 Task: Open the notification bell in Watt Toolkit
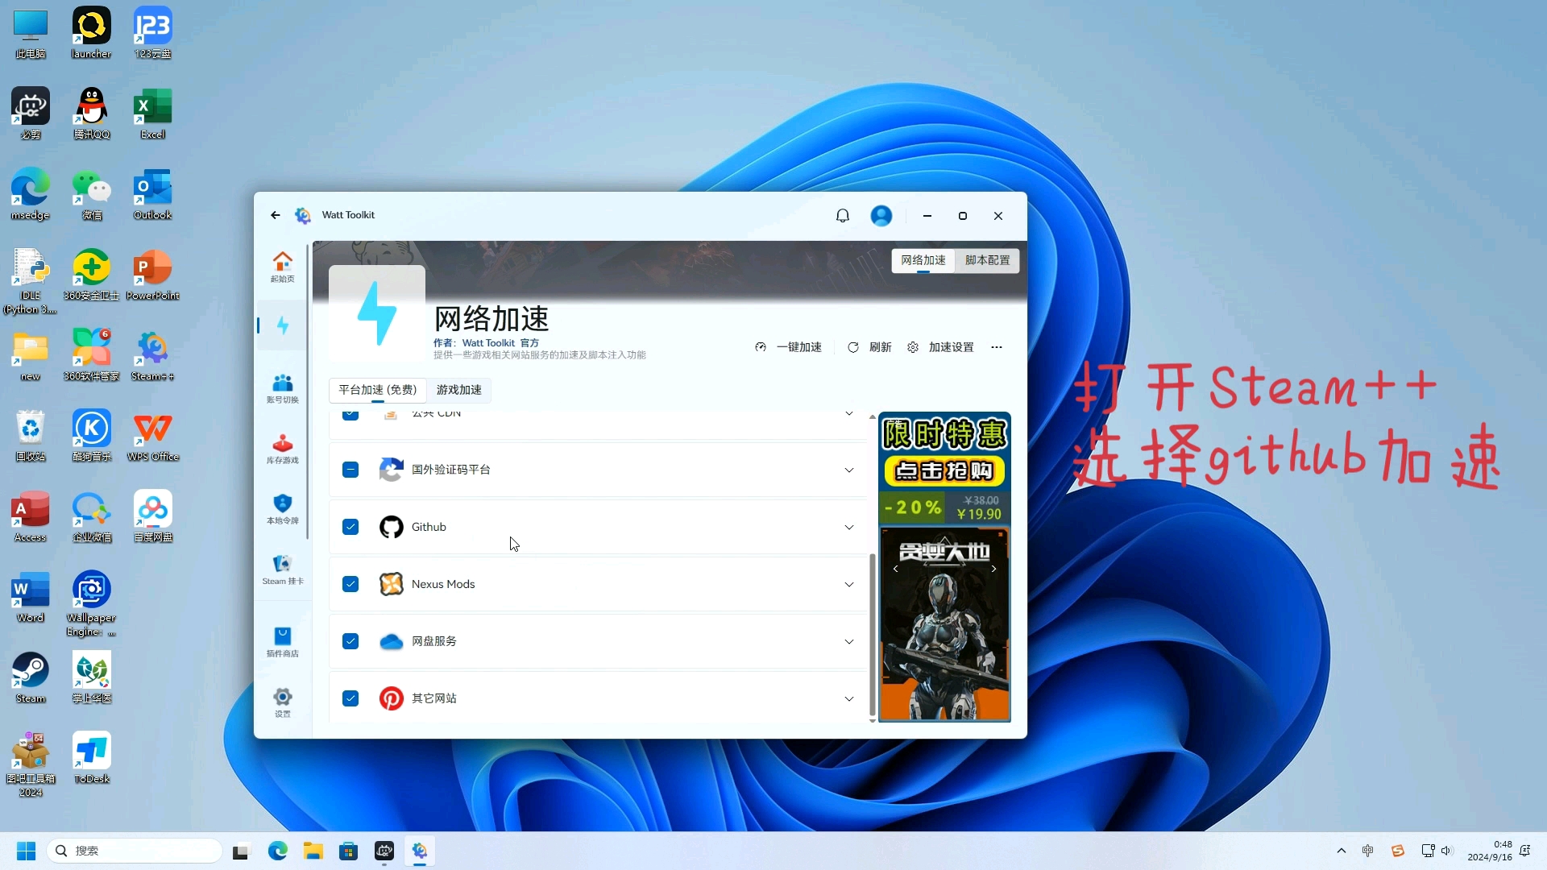click(x=842, y=216)
